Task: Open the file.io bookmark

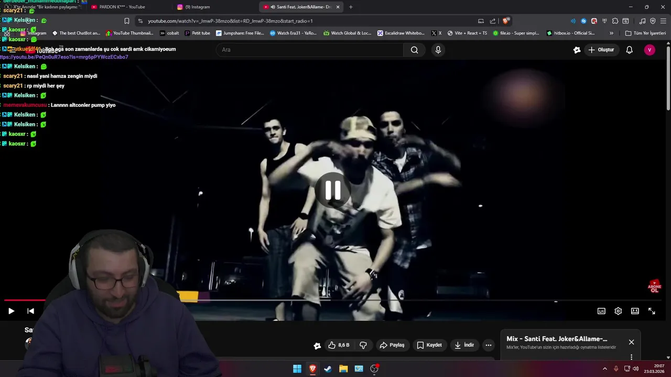Action: click(516, 33)
